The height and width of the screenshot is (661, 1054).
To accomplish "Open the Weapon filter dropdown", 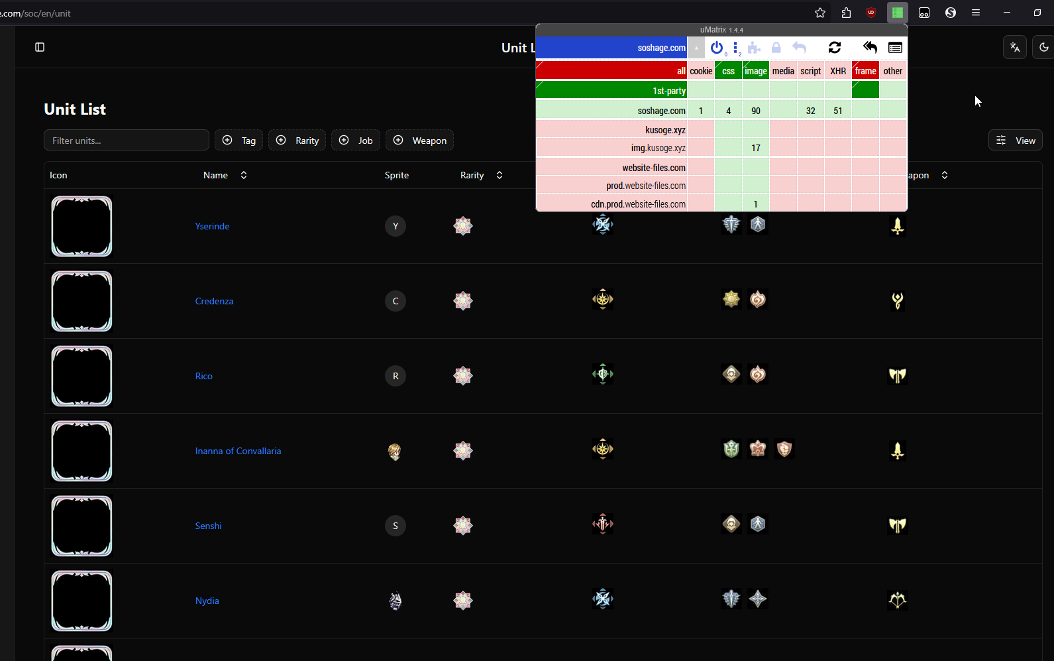I will tap(420, 140).
